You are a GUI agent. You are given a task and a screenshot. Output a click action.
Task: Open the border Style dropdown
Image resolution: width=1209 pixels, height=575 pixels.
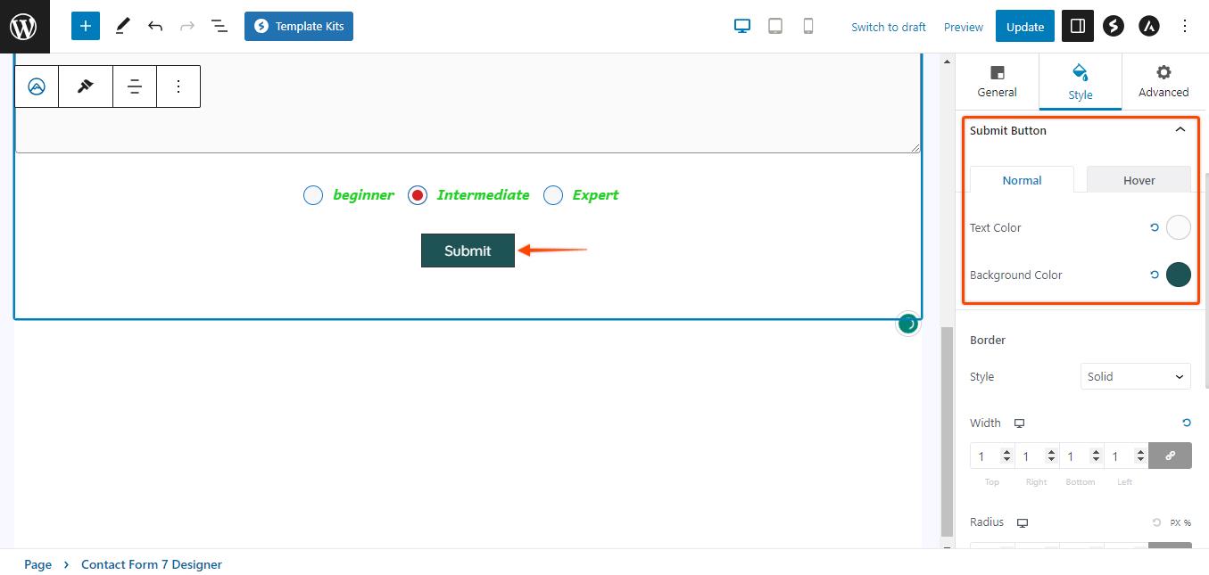click(1135, 376)
